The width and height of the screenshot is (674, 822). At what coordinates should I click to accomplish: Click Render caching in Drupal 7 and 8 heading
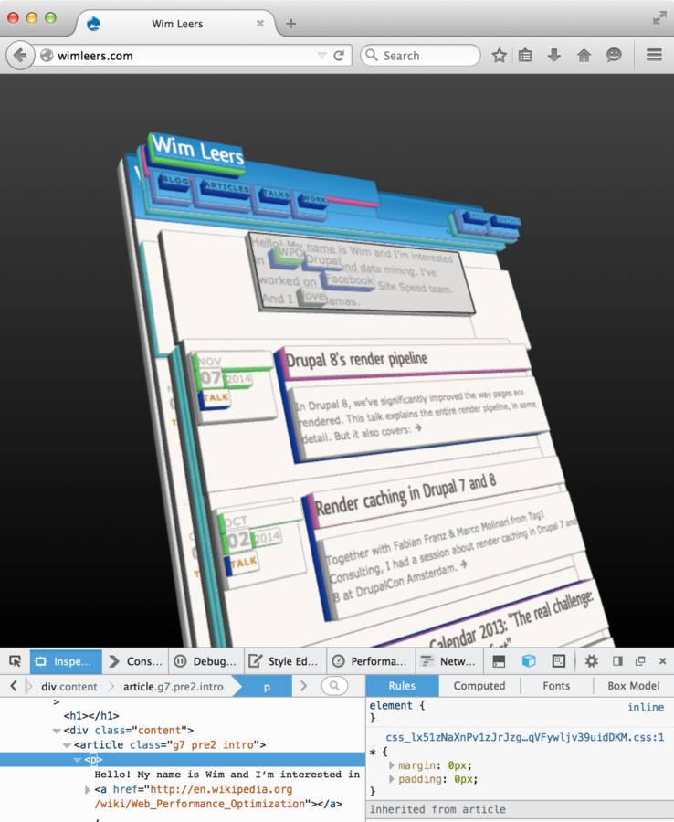(x=405, y=495)
